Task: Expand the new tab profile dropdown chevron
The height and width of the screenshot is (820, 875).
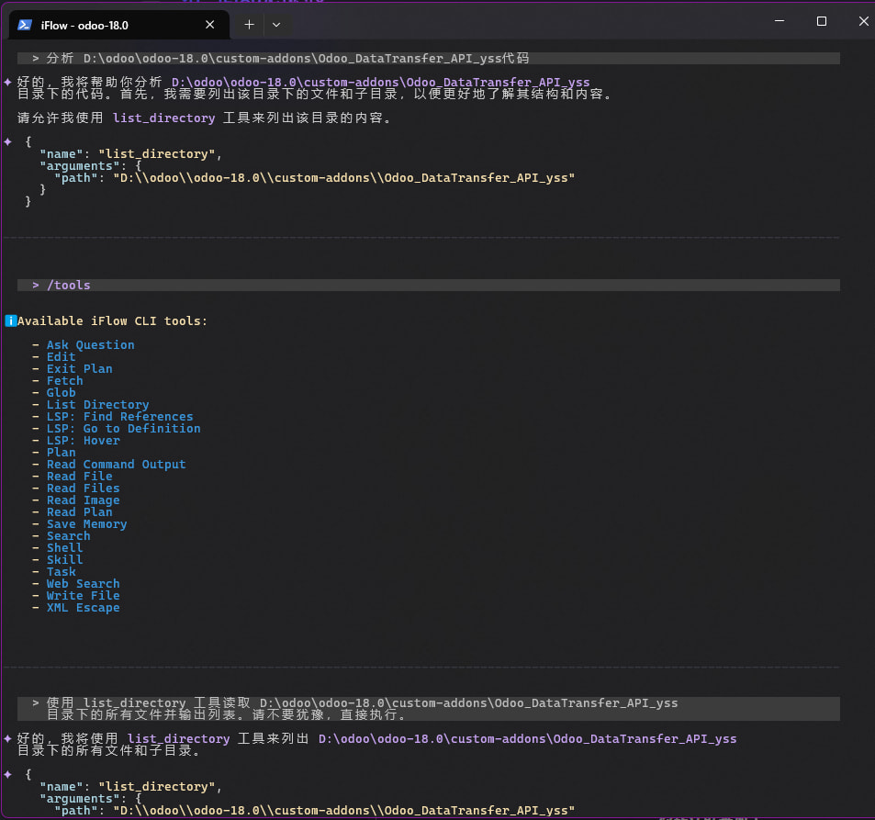Action: coord(276,25)
